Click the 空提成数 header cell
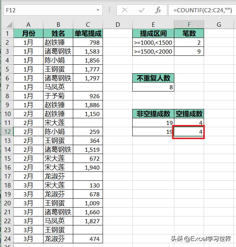Viewport: 236px width, 247px height. [x=189, y=114]
